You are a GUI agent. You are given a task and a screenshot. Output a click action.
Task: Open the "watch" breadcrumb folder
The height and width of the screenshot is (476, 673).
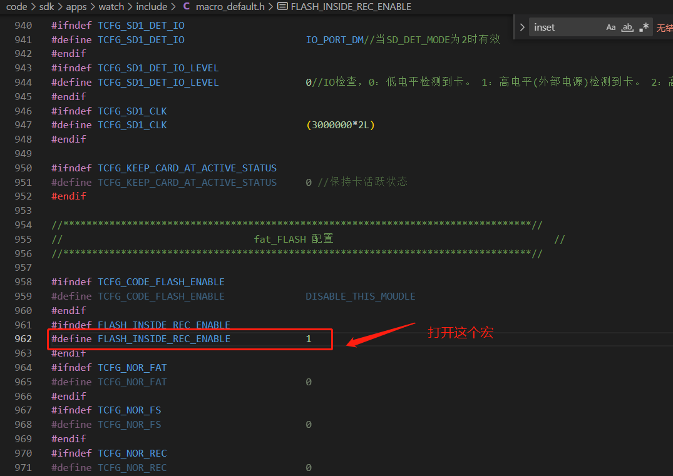pyautogui.click(x=111, y=7)
